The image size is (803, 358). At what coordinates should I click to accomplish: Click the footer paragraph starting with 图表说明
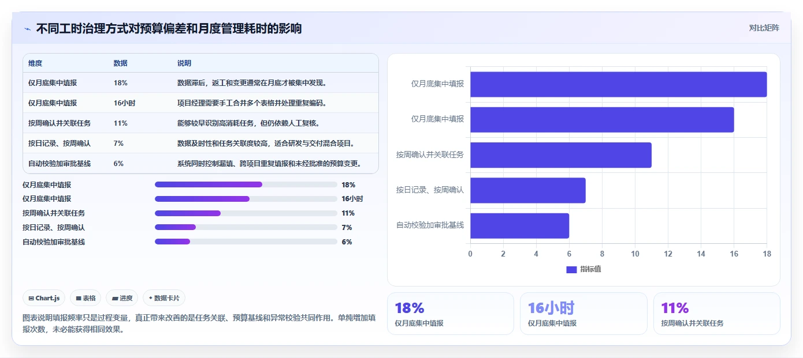point(199,323)
